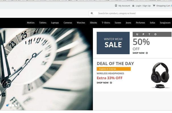The image size is (172, 113).
Task: Open the Laptops category menu
Action: [x=55, y=23]
